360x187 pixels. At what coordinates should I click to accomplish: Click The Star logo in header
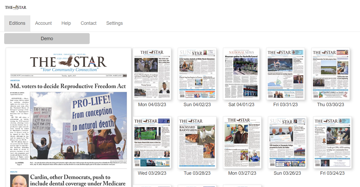pos(16,7)
